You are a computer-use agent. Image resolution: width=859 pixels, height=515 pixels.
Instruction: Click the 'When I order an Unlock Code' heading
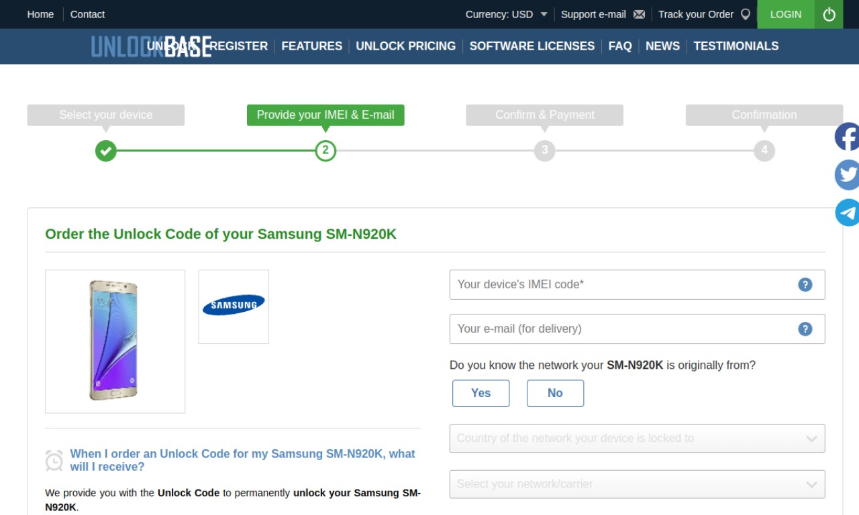(242, 460)
